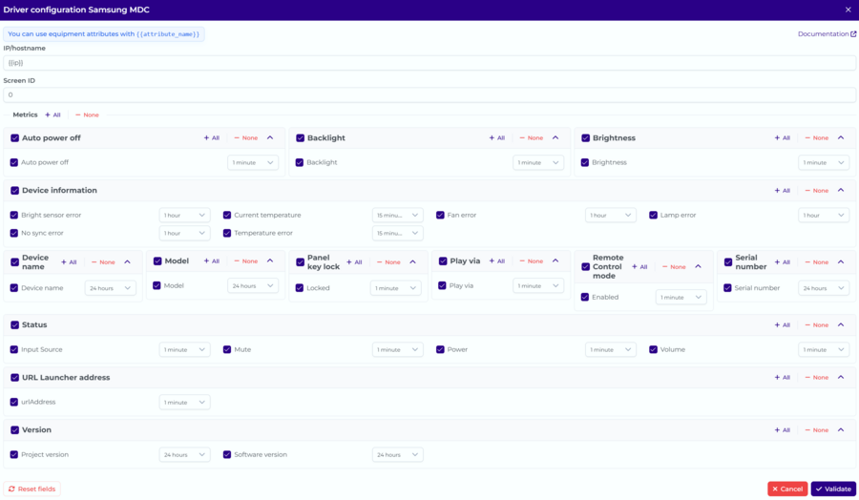Uncheck Current temperature metric
The width and height of the screenshot is (859, 500).
[x=227, y=216]
